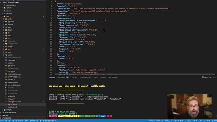
Task: Click the line and column indicator
Action: click(174, 121)
